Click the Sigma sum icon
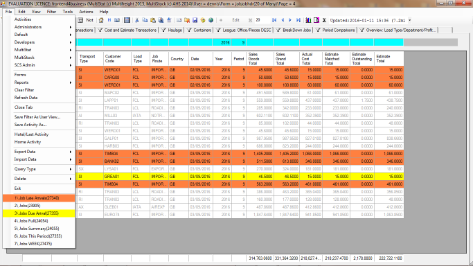The image size is (473, 266). coord(324,20)
